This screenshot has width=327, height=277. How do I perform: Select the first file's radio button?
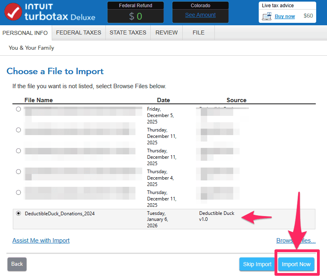(18, 109)
